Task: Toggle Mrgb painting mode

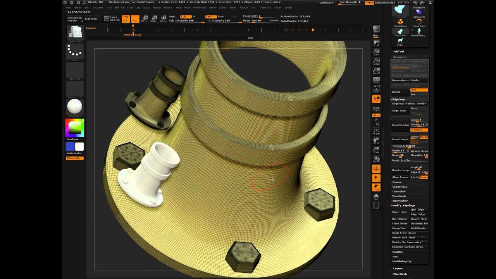Action: pos(172,16)
